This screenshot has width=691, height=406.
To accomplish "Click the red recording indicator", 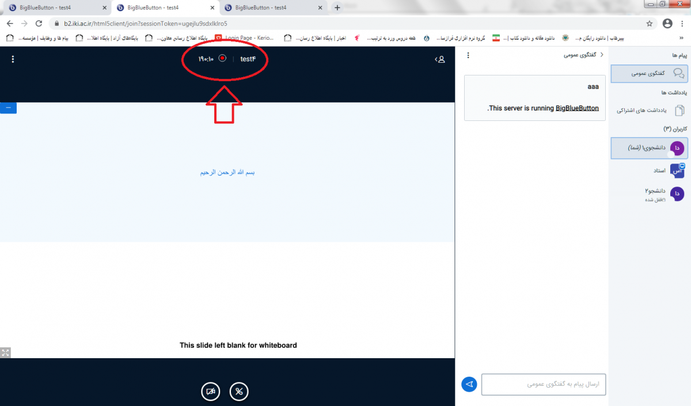I will coord(222,59).
